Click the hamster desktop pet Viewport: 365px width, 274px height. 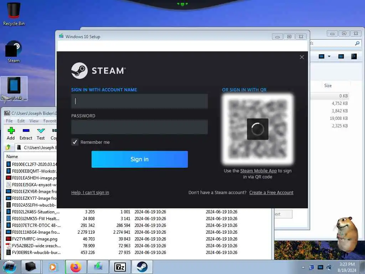click(x=347, y=234)
